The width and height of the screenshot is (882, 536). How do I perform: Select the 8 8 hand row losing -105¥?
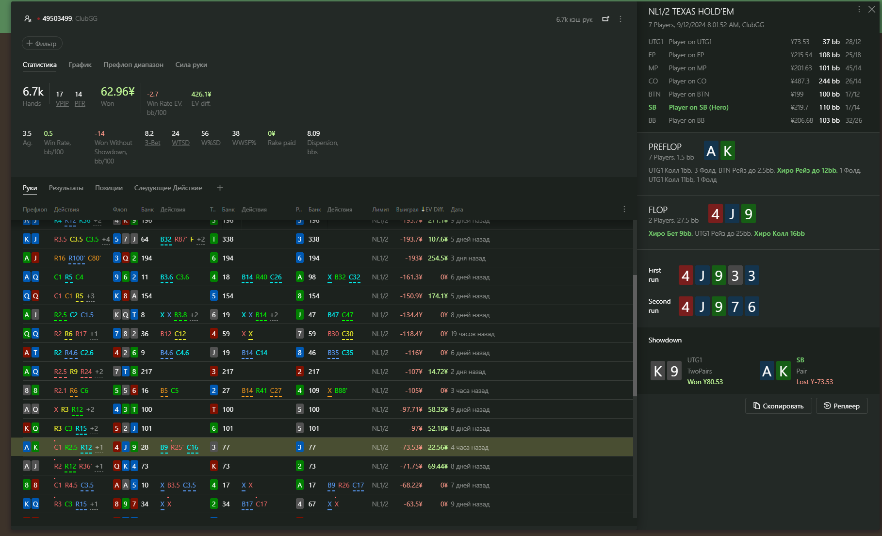pos(322,390)
